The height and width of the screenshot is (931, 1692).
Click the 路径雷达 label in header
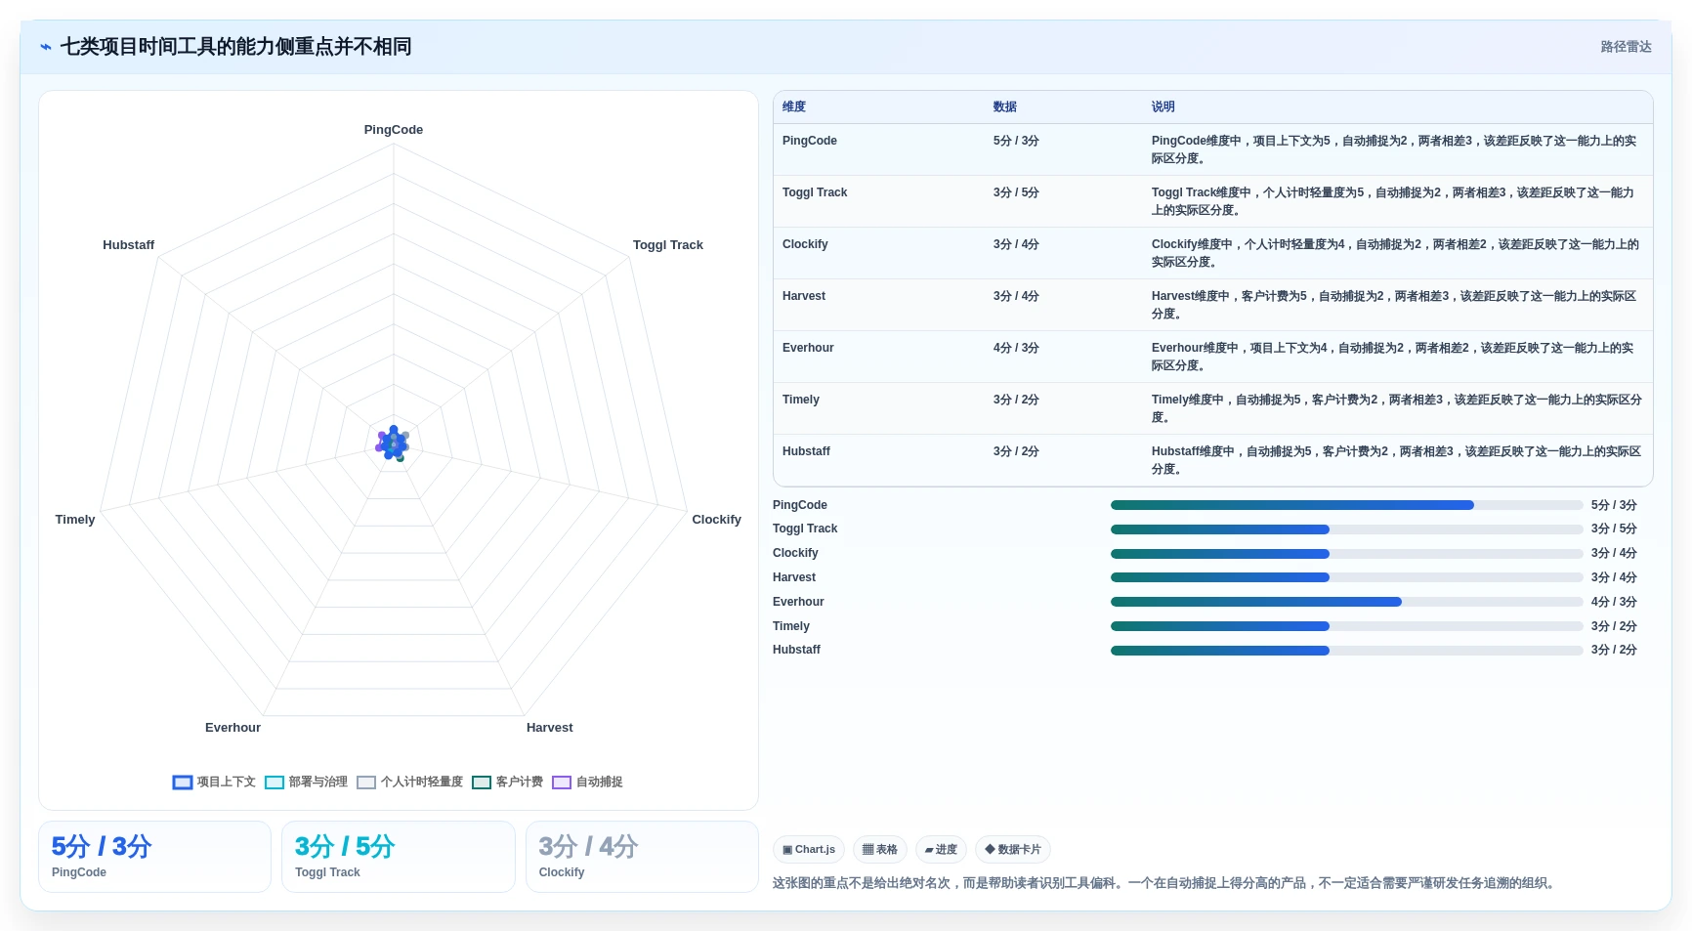tap(1626, 47)
